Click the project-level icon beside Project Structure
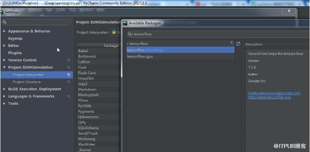Image resolution: width=310 pixels, height=152 pixels. [69, 82]
